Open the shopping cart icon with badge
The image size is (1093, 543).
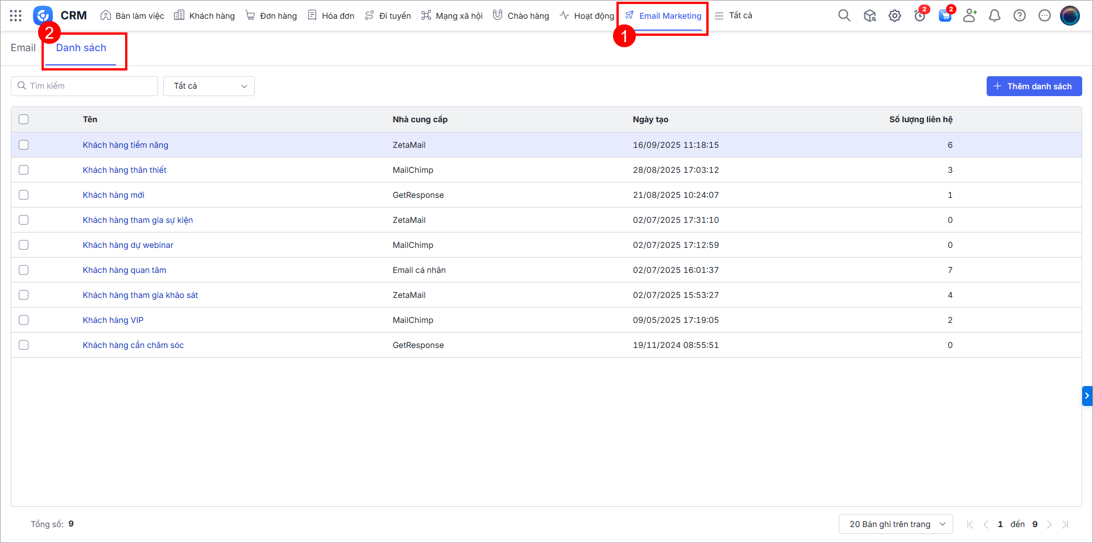(x=945, y=16)
